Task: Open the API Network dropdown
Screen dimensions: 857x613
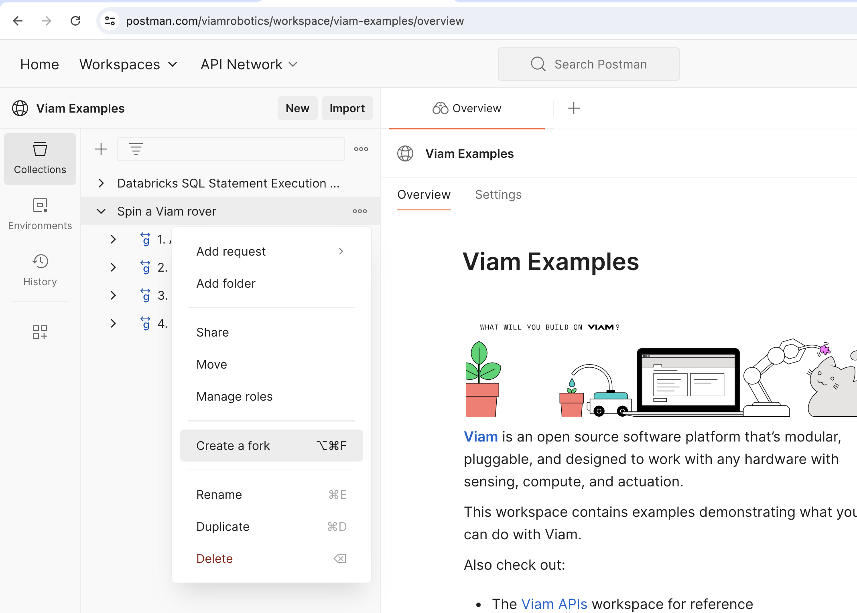Action: coord(249,64)
